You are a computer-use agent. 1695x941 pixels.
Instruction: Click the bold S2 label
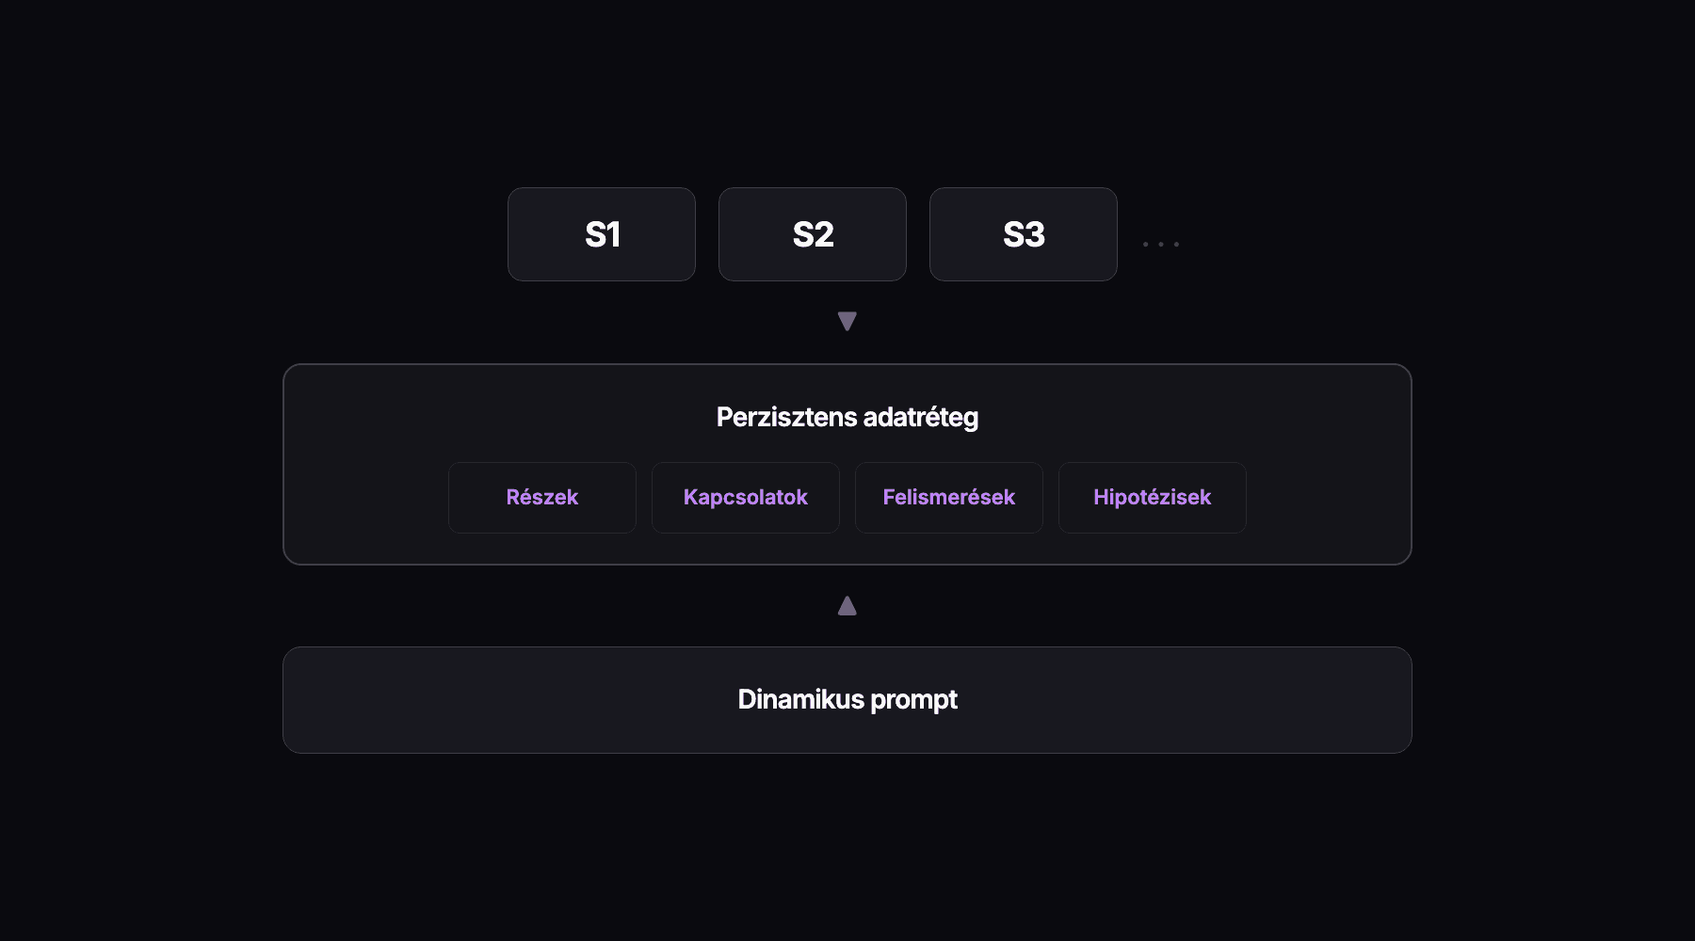pos(814,234)
